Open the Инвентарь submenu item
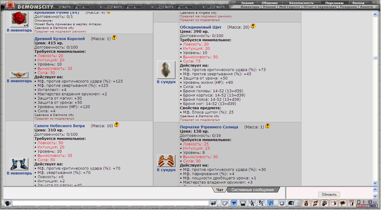The height and width of the screenshot is (210, 381). pyautogui.click(x=250, y=7)
